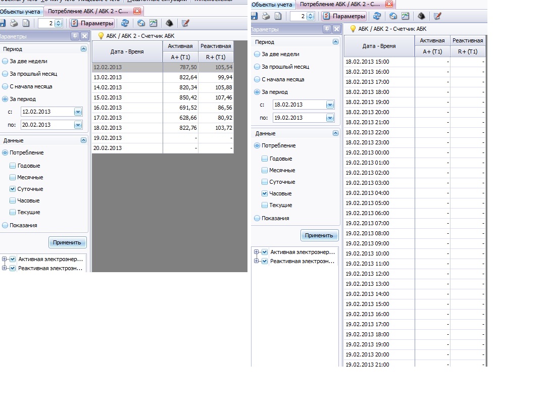This screenshot has width=548, height=409.
Task: Click the 'Параметры' toolbar button in the right window
Action: pyautogui.click(x=344, y=16)
